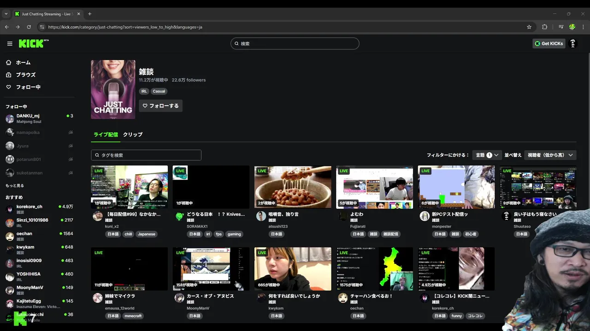Open the tab search dropdown arrow

6,14
